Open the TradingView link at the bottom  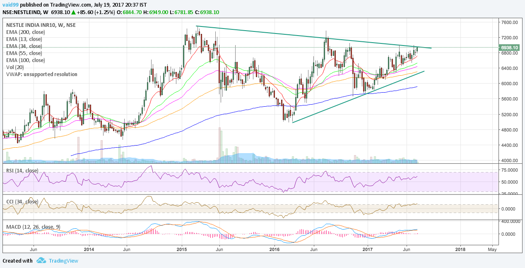pyautogui.click(x=63, y=261)
